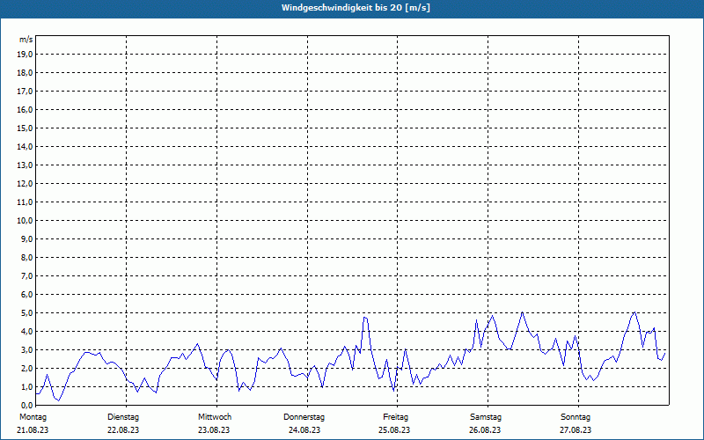Click the 'Montag' day label

pyautogui.click(x=33, y=417)
